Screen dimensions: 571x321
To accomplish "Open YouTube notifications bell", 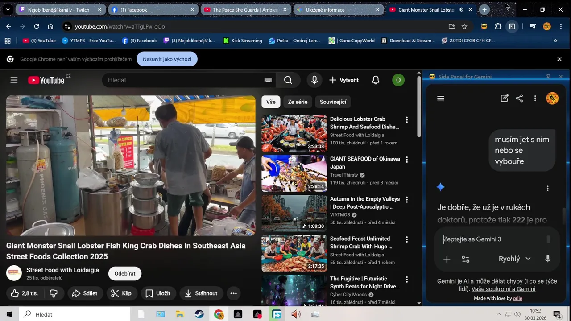I will (x=376, y=80).
